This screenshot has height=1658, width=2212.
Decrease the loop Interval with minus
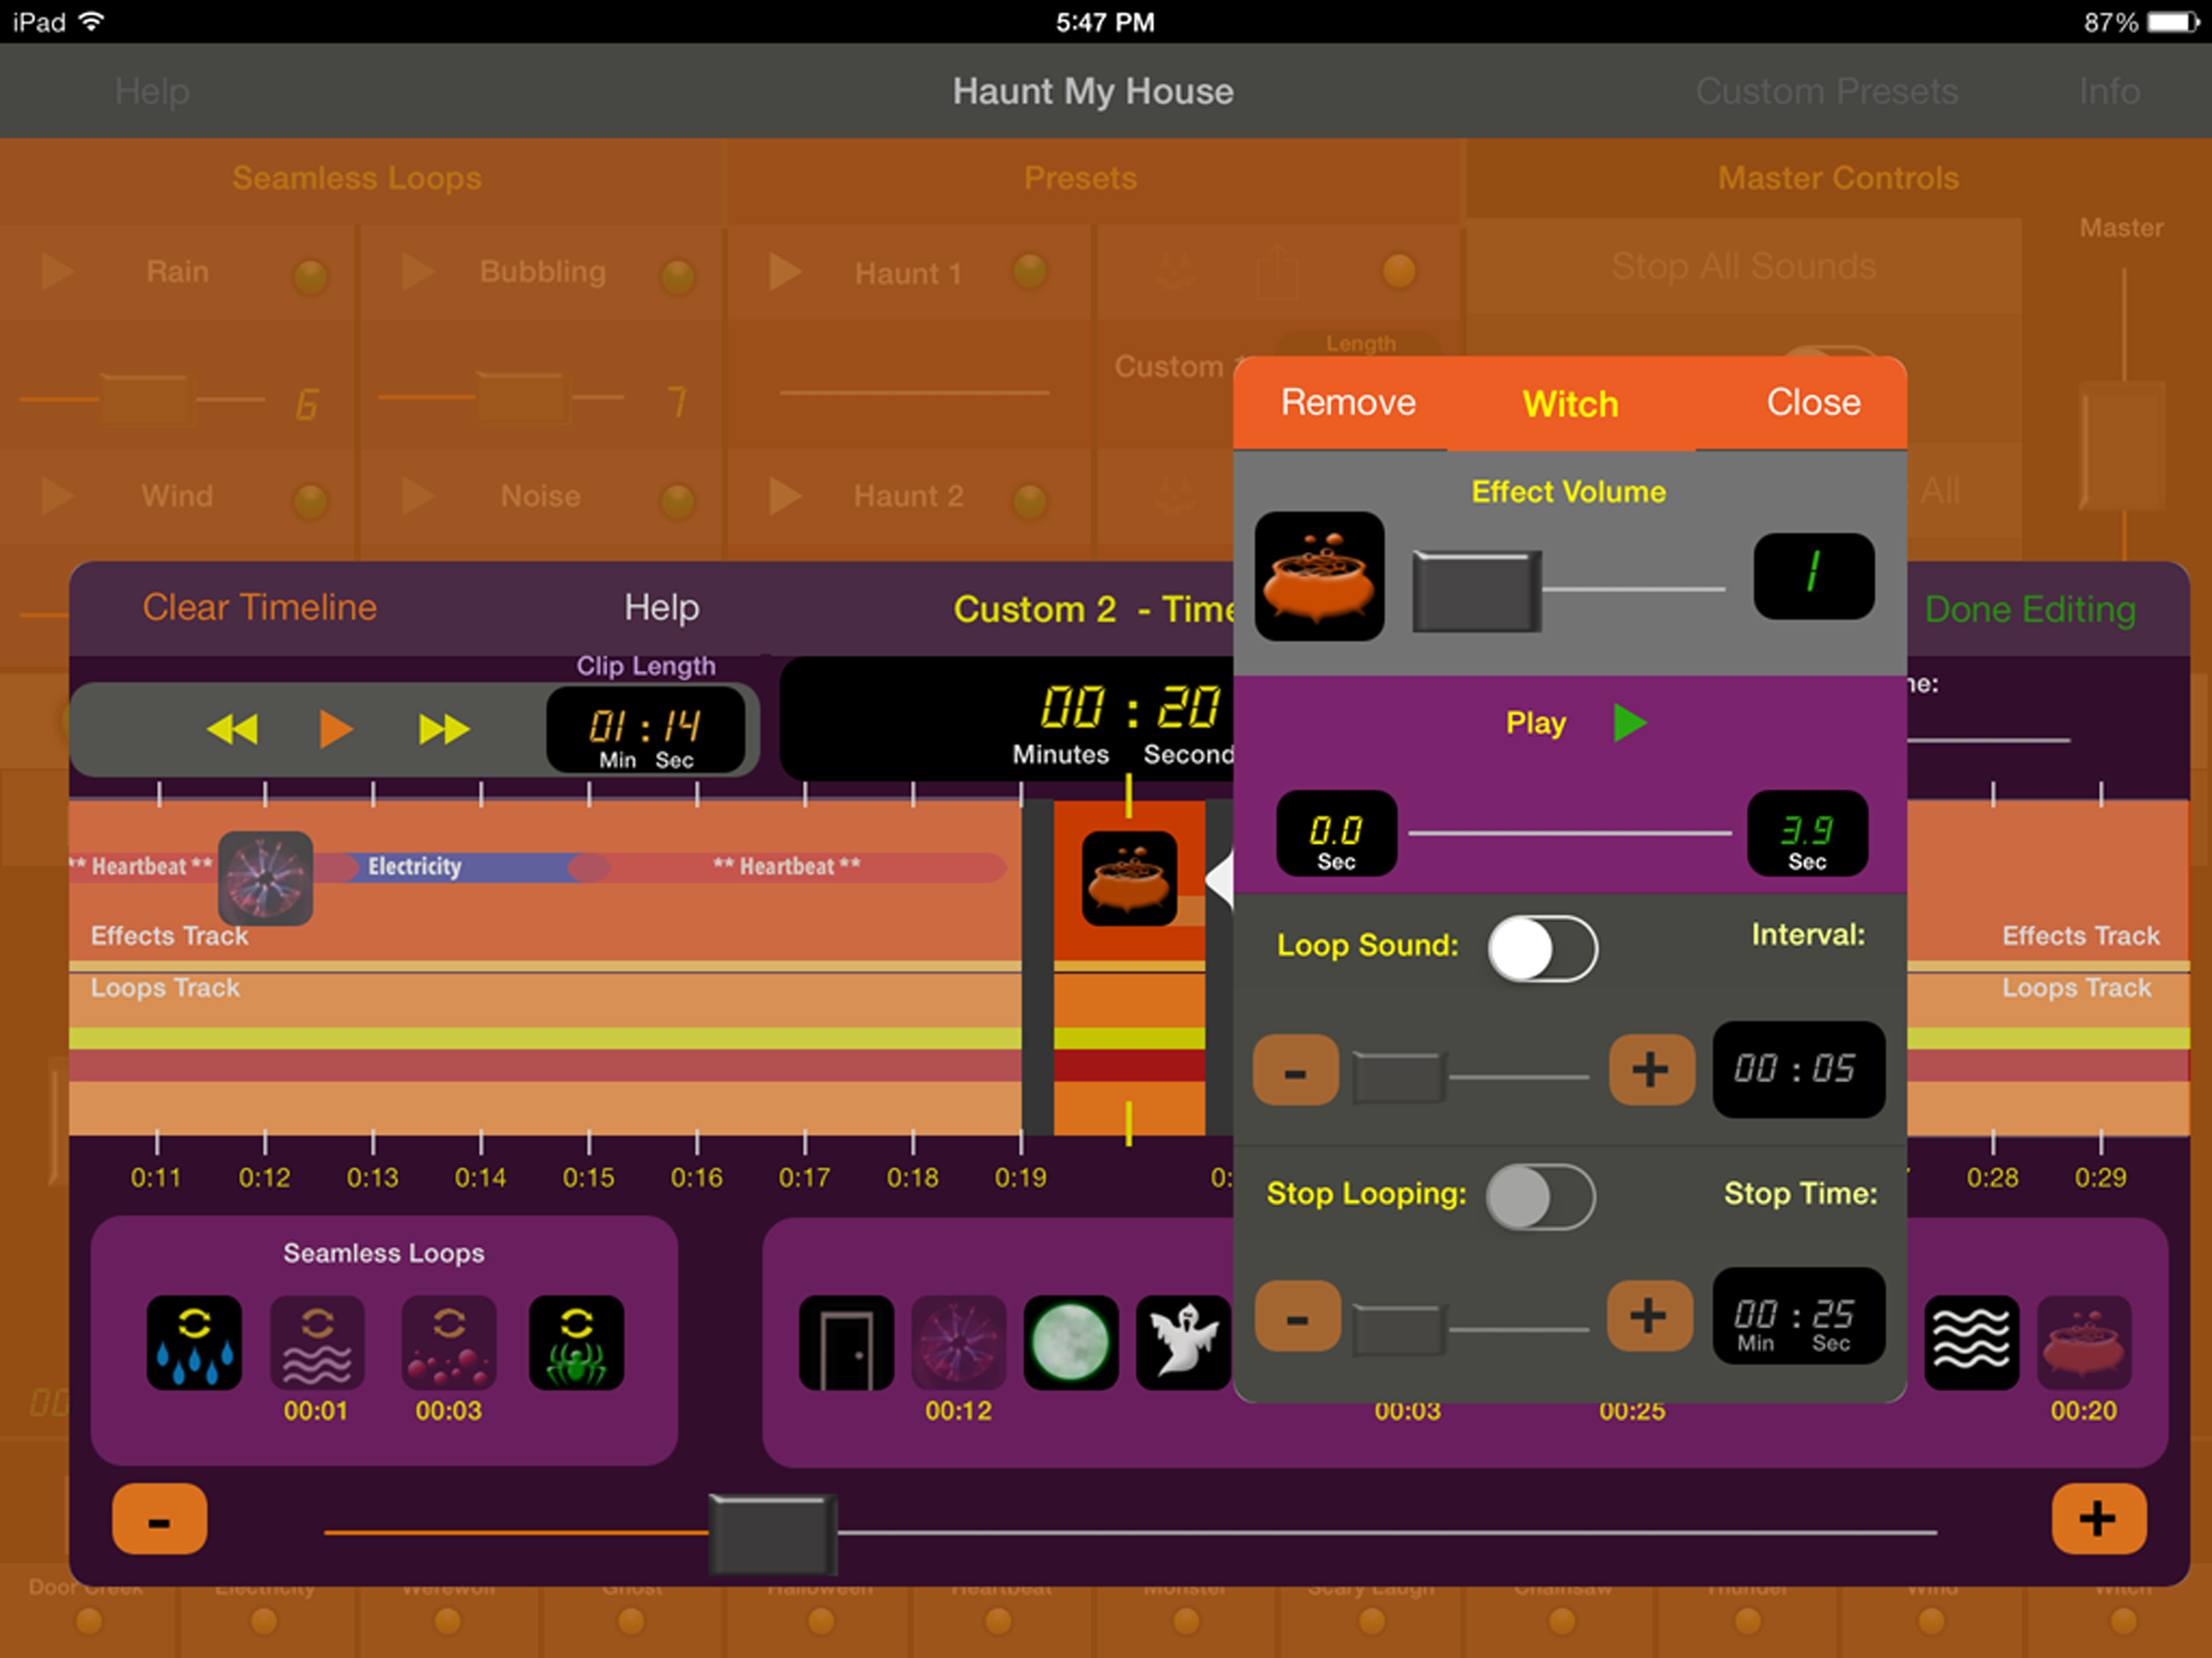[1295, 1070]
